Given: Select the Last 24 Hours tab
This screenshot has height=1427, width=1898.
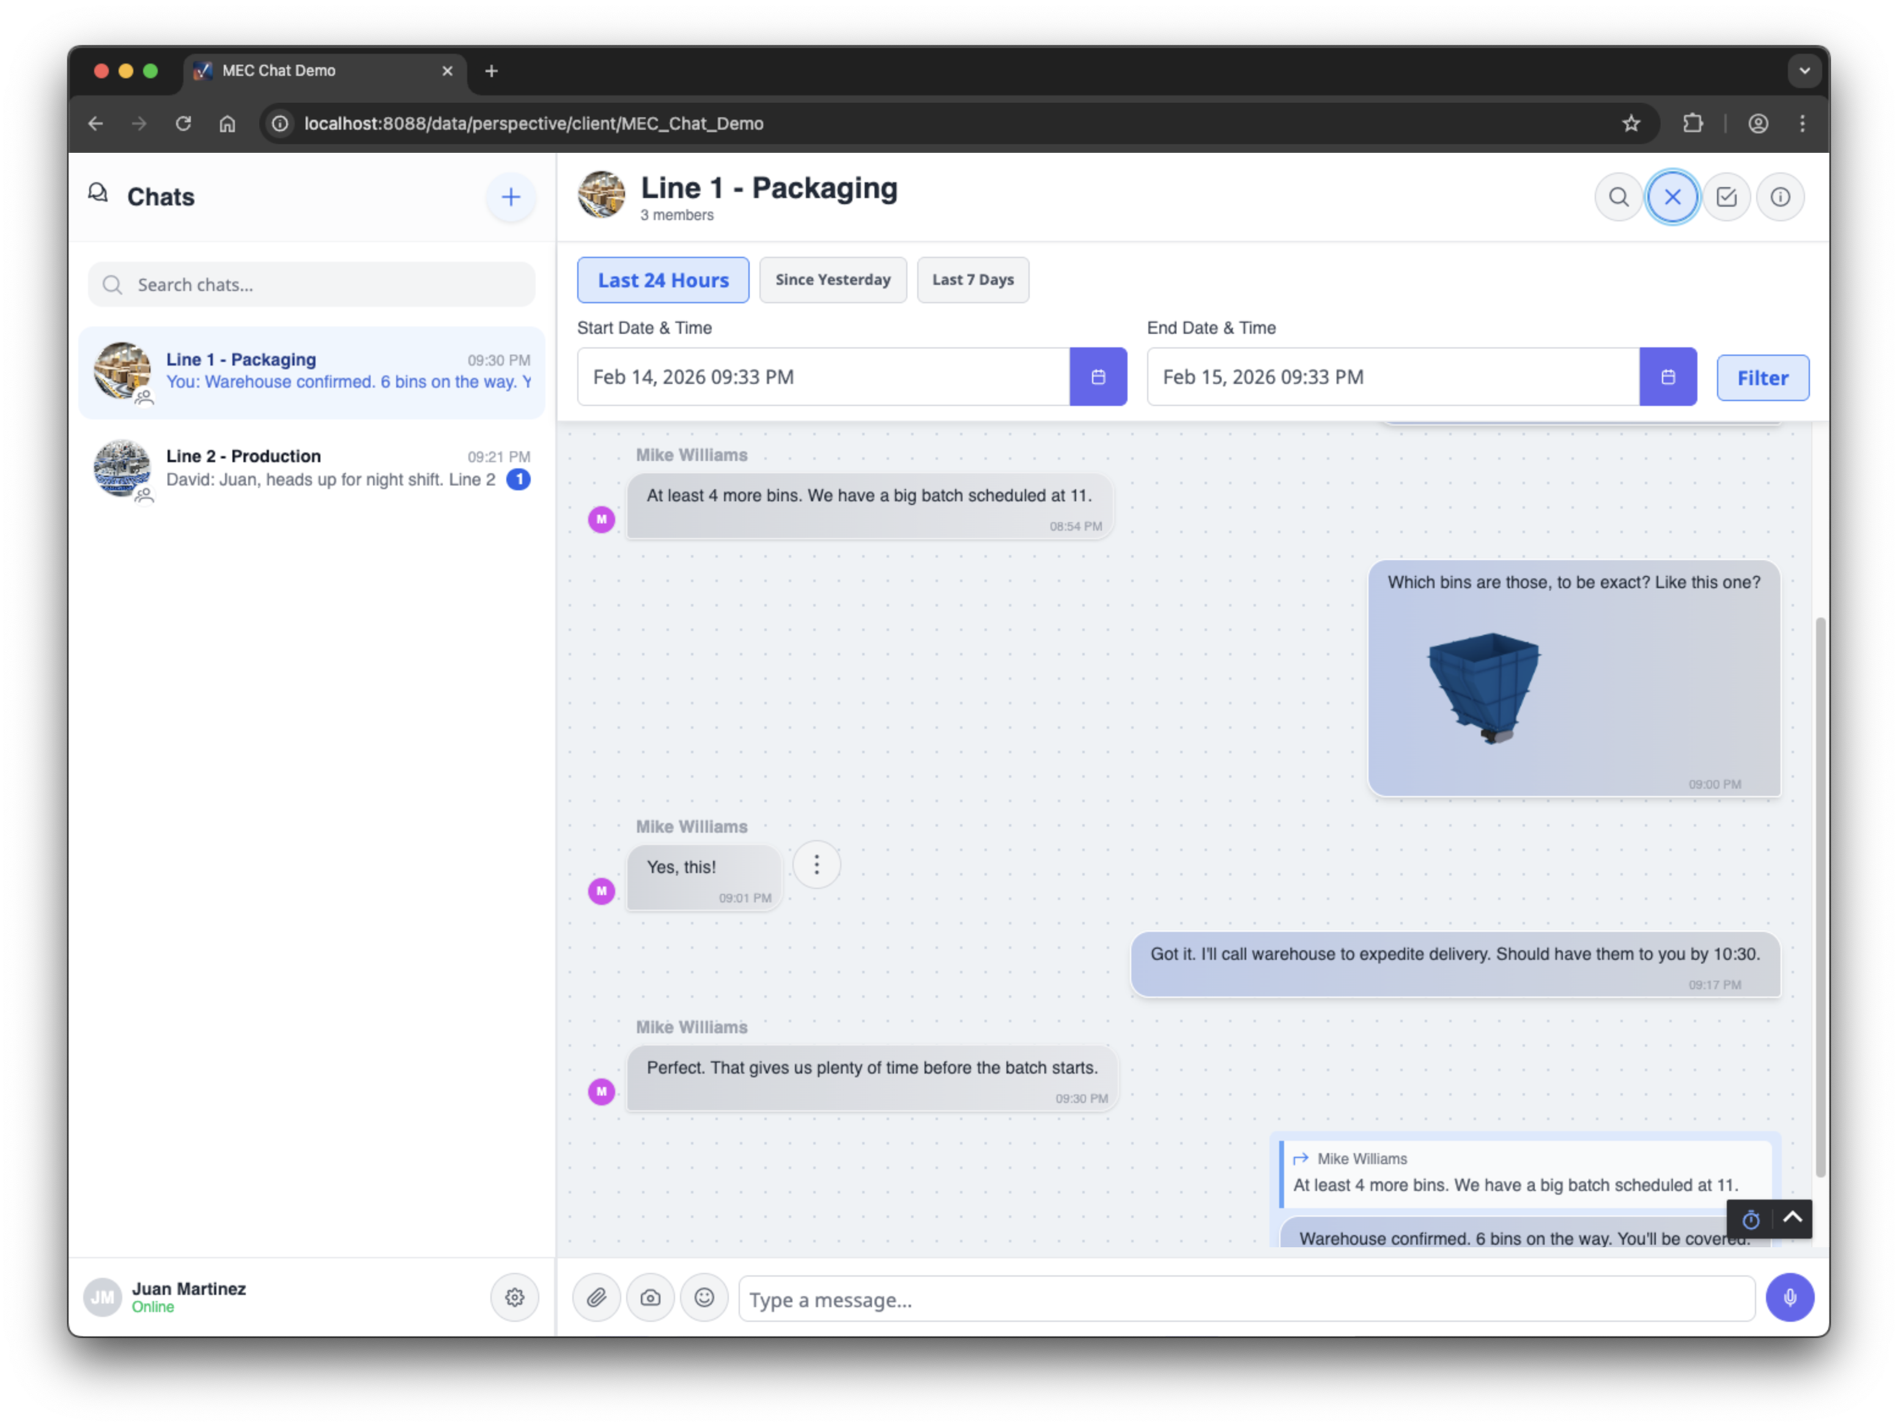Looking at the screenshot, I should point(663,280).
